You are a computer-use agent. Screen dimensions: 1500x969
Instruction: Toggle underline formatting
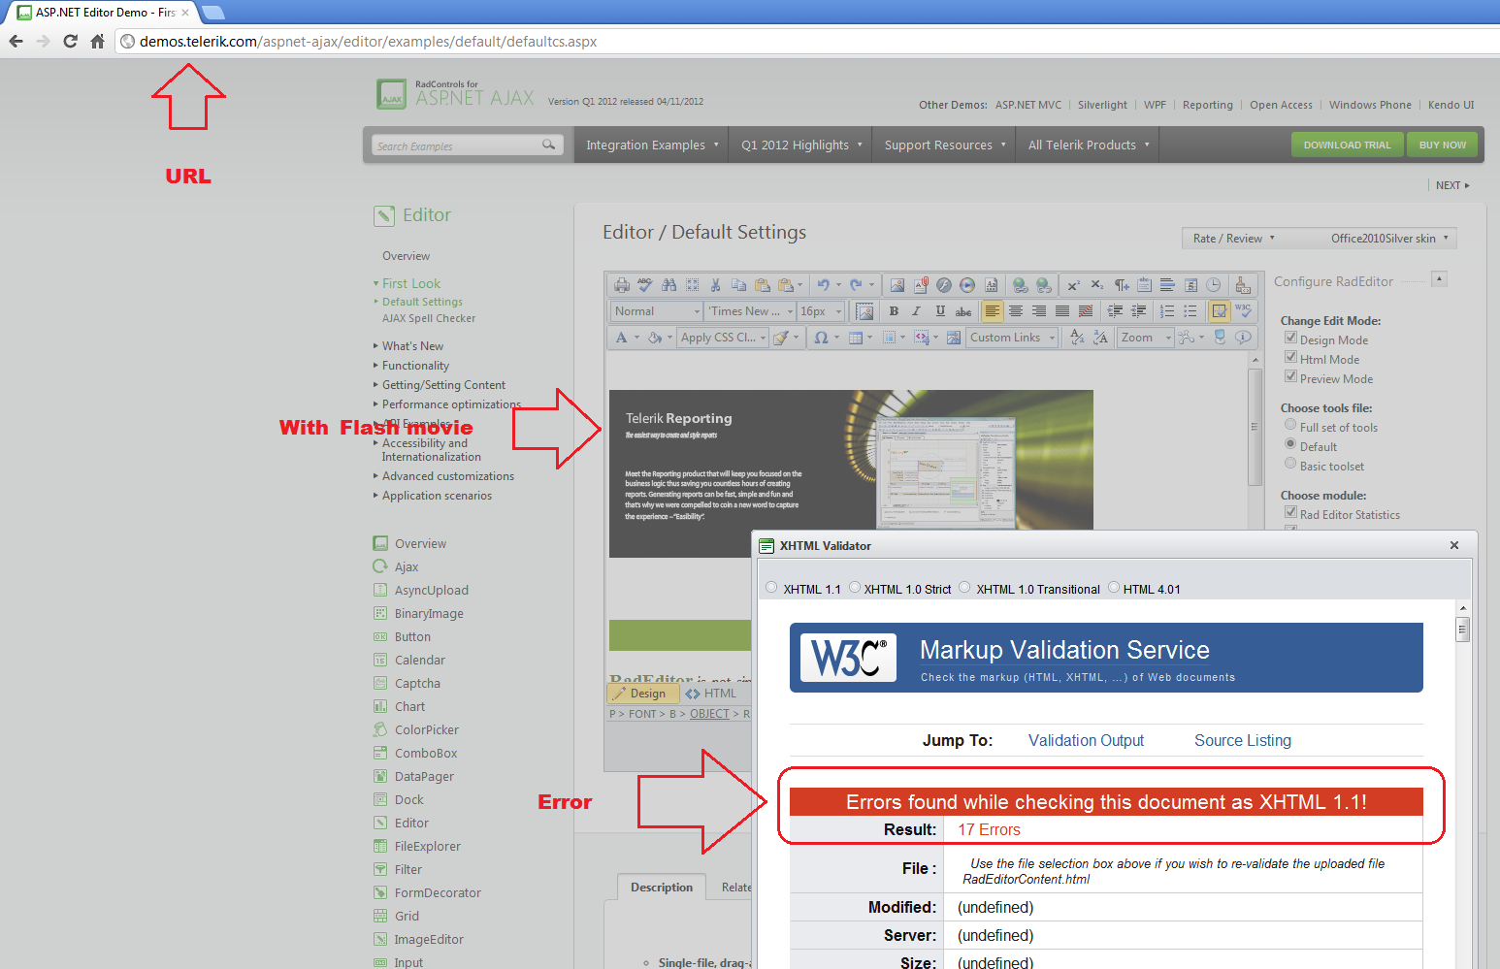(x=940, y=311)
